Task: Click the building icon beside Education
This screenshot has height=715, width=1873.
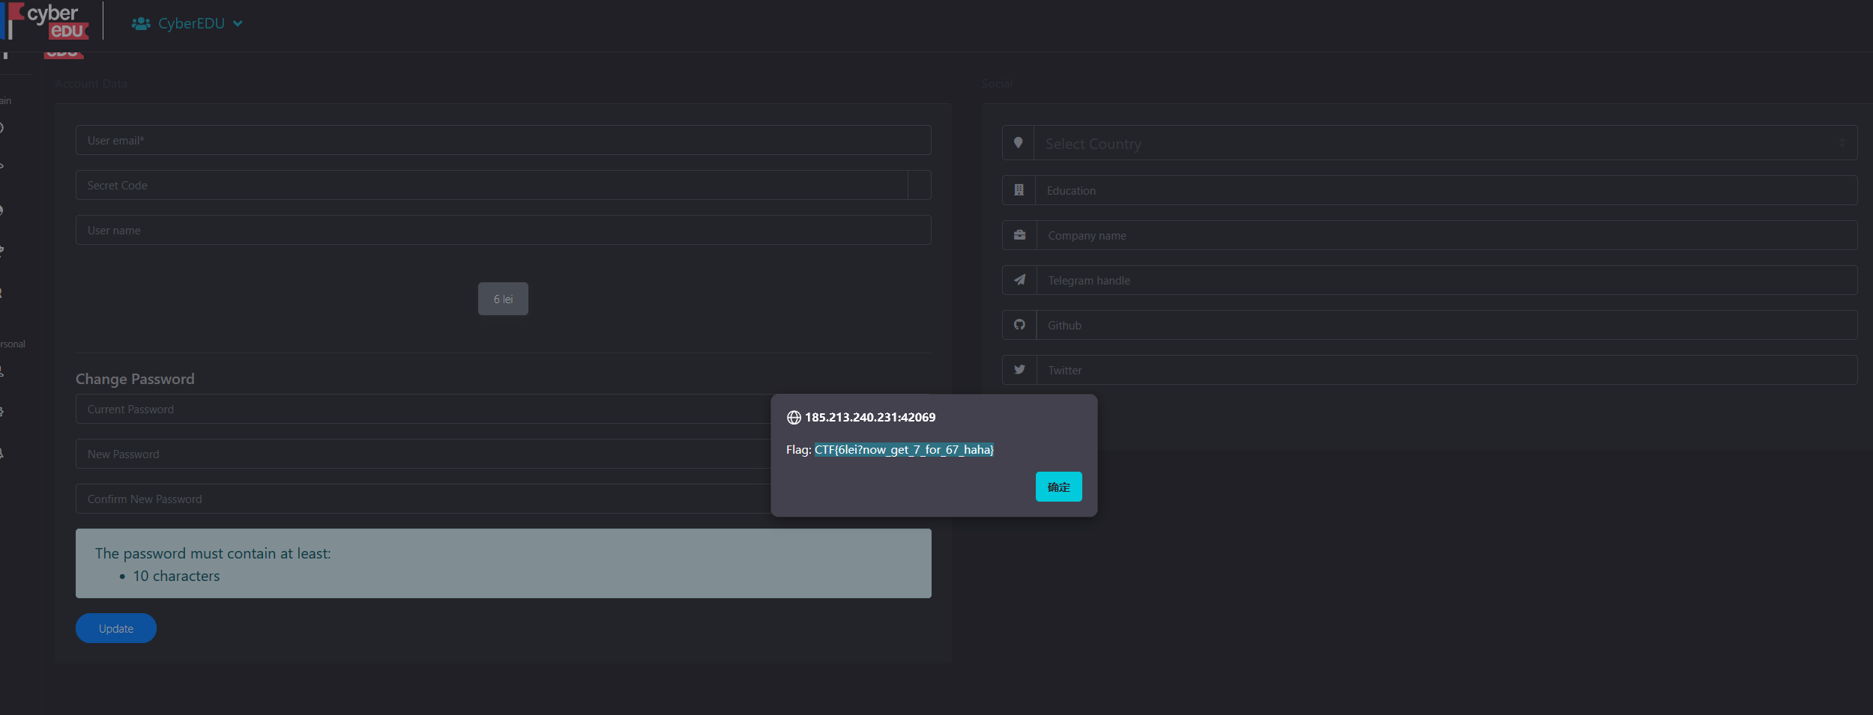Action: click(x=1019, y=190)
